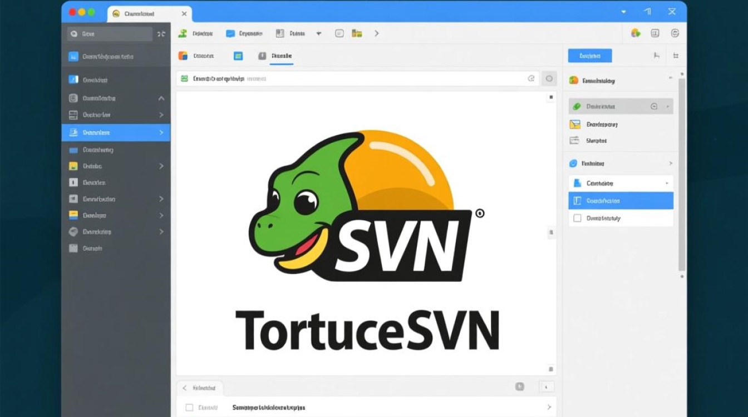The height and width of the screenshot is (417, 748).
Task: Click the colorful round icon above the right panel
Action: (x=636, y=33)
